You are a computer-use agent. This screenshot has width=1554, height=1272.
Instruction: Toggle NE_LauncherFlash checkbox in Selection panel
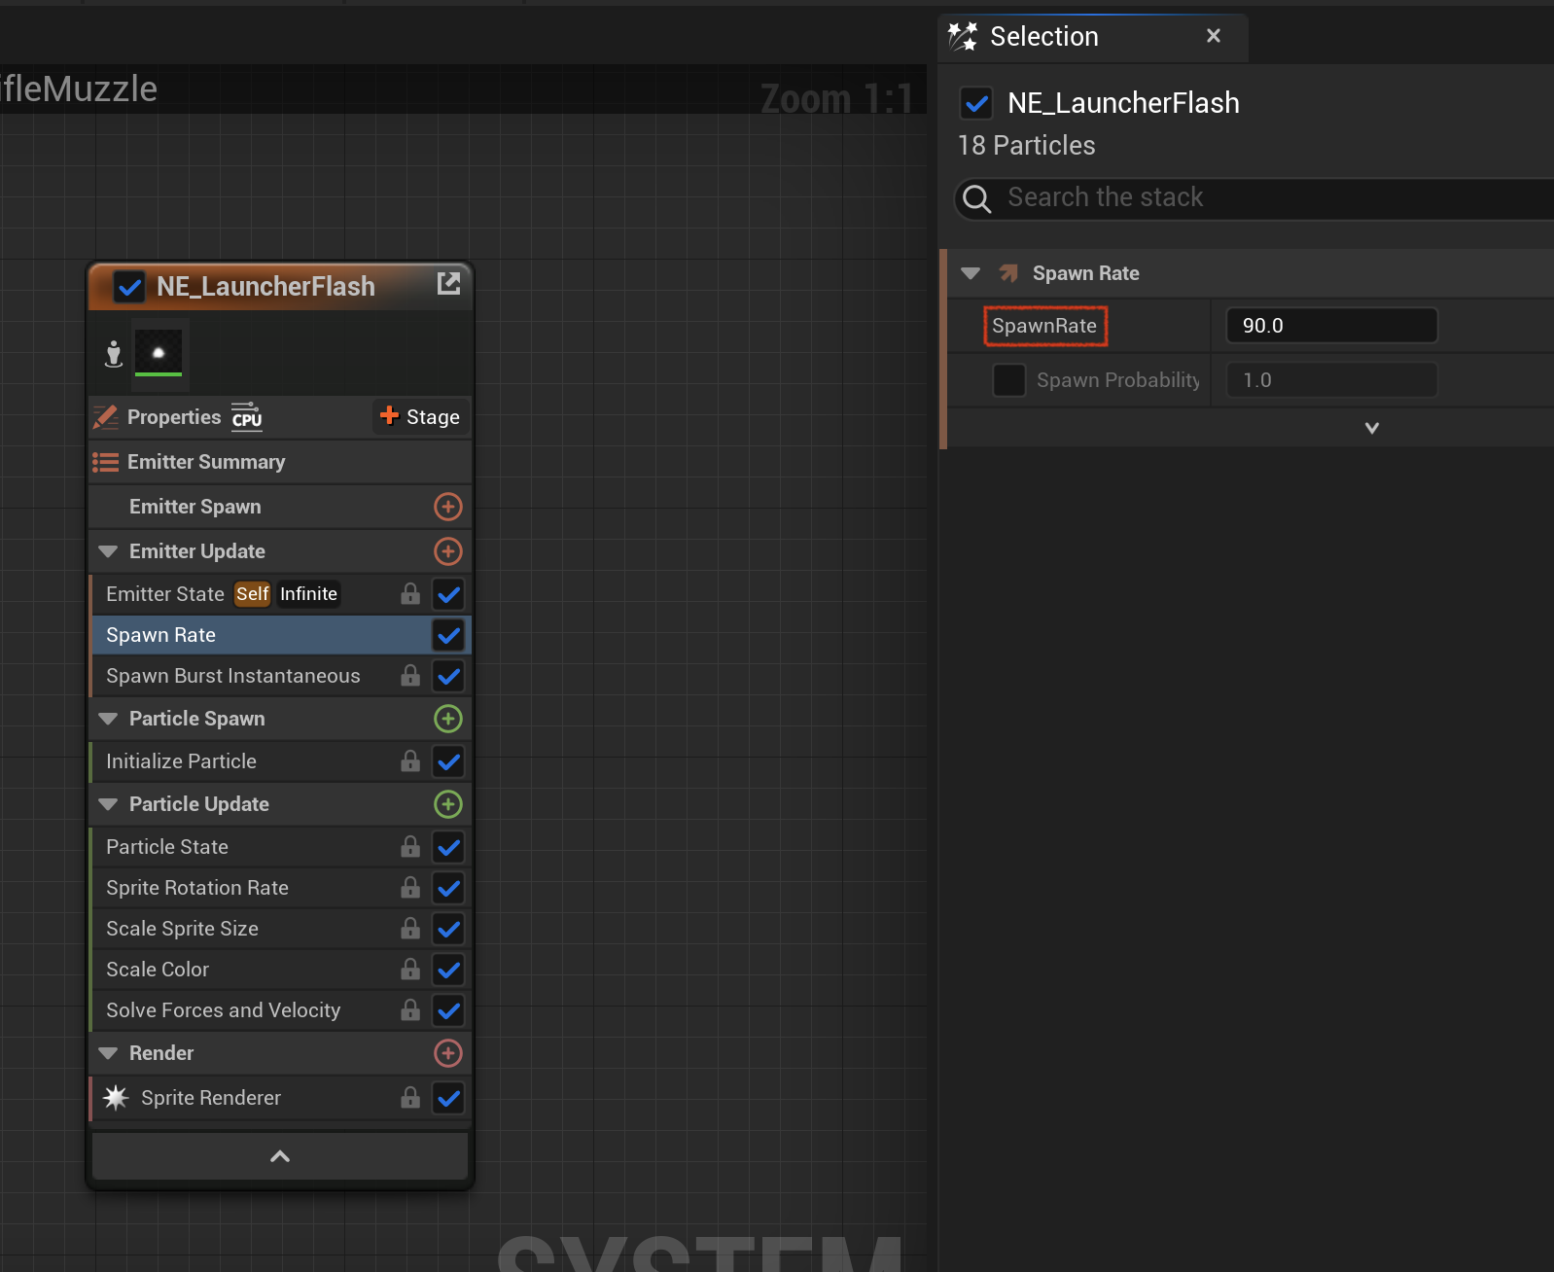[x=975, y=103]
